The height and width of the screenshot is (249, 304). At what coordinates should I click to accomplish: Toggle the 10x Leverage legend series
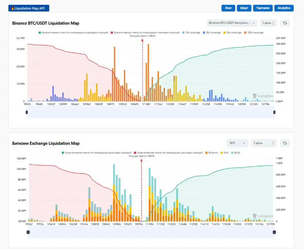click(191, 33)
